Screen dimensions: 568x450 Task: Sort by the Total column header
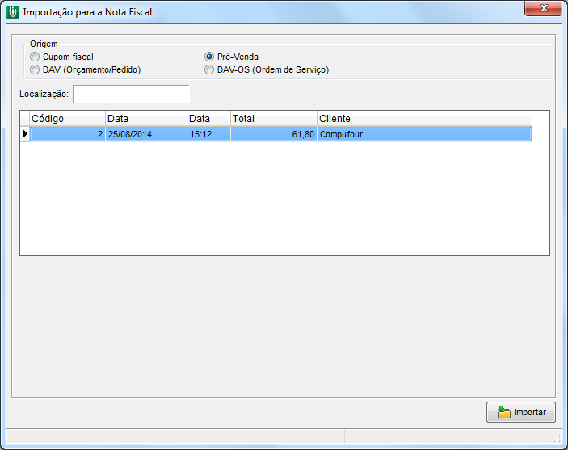tap(273, 119)
